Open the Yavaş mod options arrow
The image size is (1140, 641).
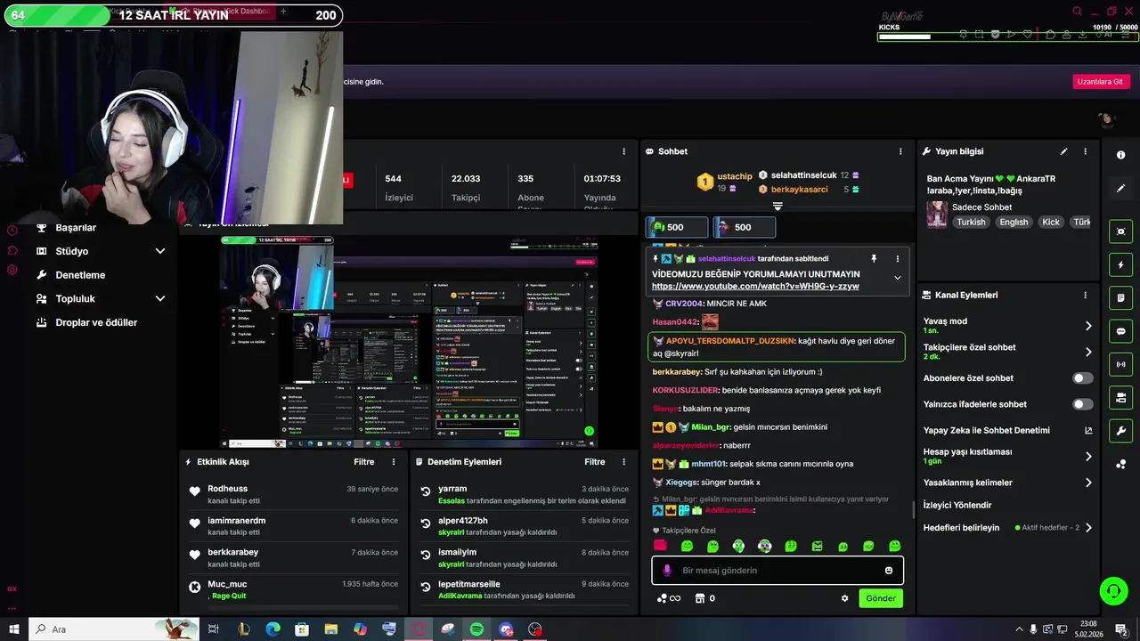pos(1087,326)
